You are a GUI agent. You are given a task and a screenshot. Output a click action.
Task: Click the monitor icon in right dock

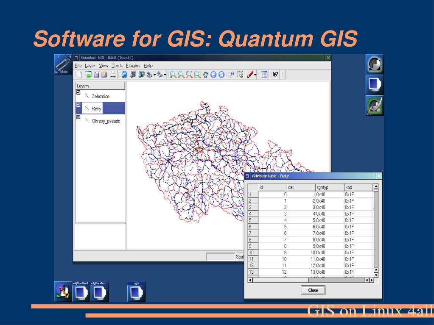(x=375, y=85)
